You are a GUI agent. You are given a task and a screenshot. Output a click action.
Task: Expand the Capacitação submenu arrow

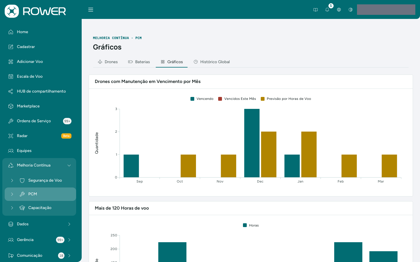[12, 208]
